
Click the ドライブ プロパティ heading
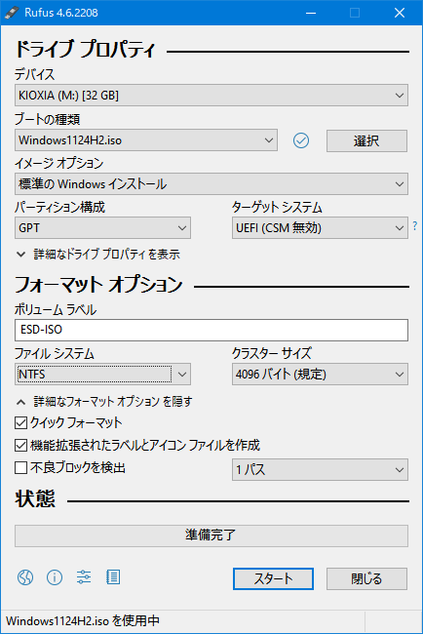85,50
